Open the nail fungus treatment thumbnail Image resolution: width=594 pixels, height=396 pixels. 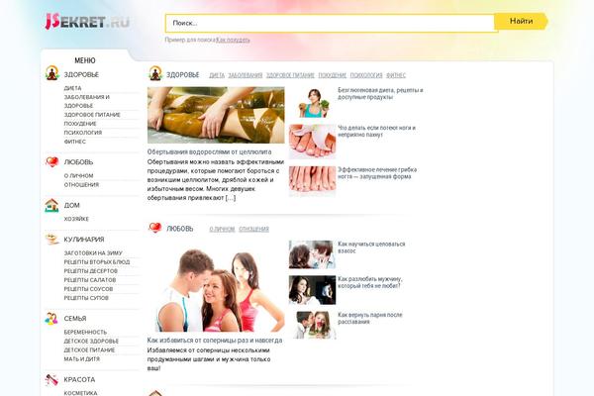312,181
